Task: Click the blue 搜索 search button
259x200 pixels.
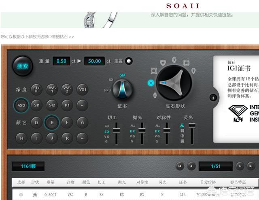Action: [x=23, y=66]
